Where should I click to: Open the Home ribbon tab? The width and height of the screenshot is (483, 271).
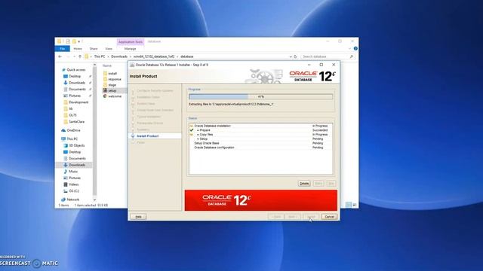coord(78,48)
